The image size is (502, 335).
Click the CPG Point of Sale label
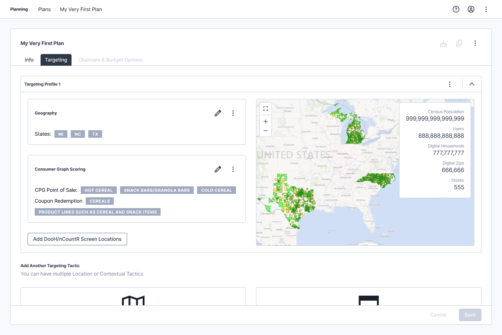point(56,190)
